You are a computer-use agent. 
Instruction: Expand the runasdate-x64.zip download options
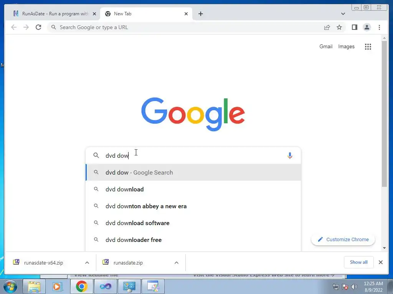pyautogui.click(x=87, y=263)
